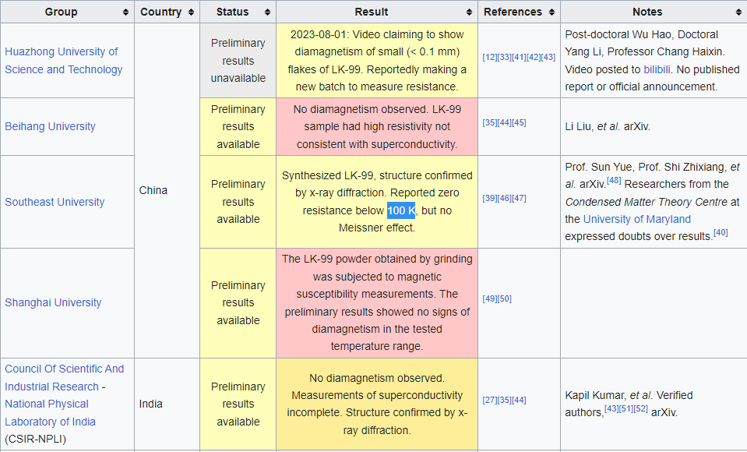Viewport: 747px width, 452px height.
Task: Open reference [50] in Shanghai University row
Action: [x=504, y=298]
